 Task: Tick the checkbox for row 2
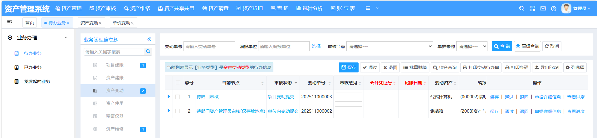coord(178,111)
